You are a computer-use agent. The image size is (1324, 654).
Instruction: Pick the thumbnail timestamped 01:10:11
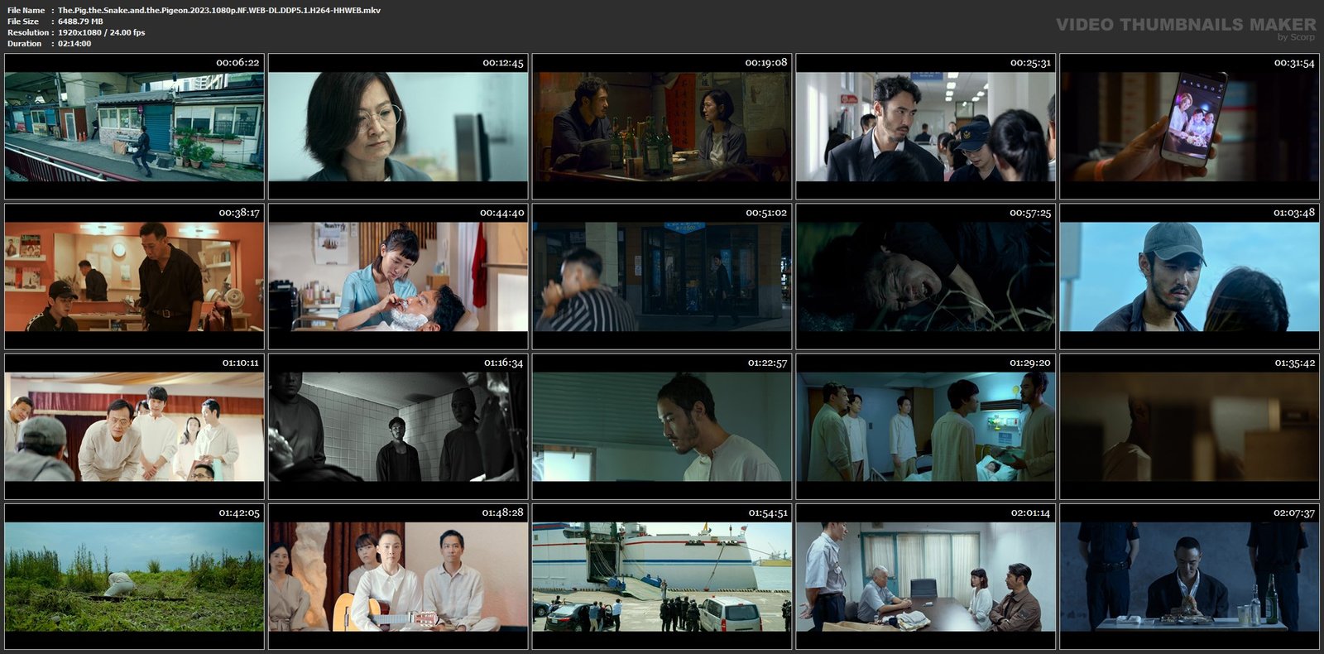pyautogui.click(x=134, y=426)
